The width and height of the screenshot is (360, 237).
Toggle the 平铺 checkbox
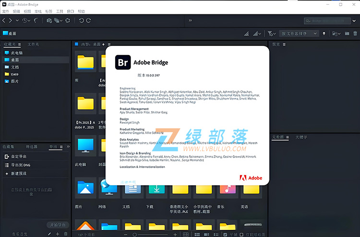tap(225, 235)
